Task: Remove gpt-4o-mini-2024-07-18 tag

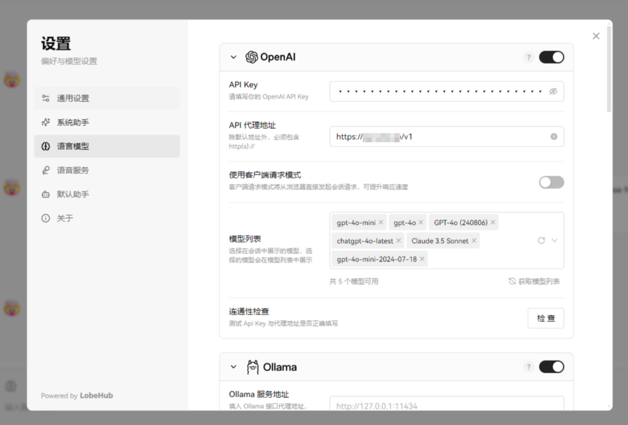Action: (x=422, y=259)
